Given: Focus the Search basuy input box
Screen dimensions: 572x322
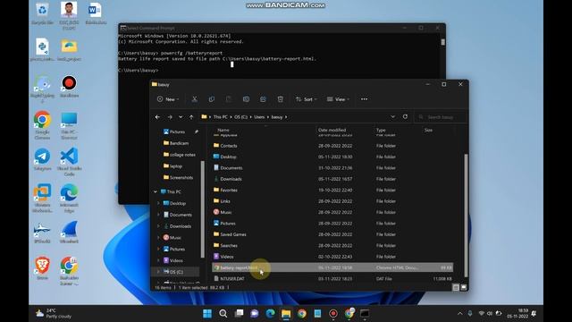Looking at the screenshot, I should [x=441, y=117].
